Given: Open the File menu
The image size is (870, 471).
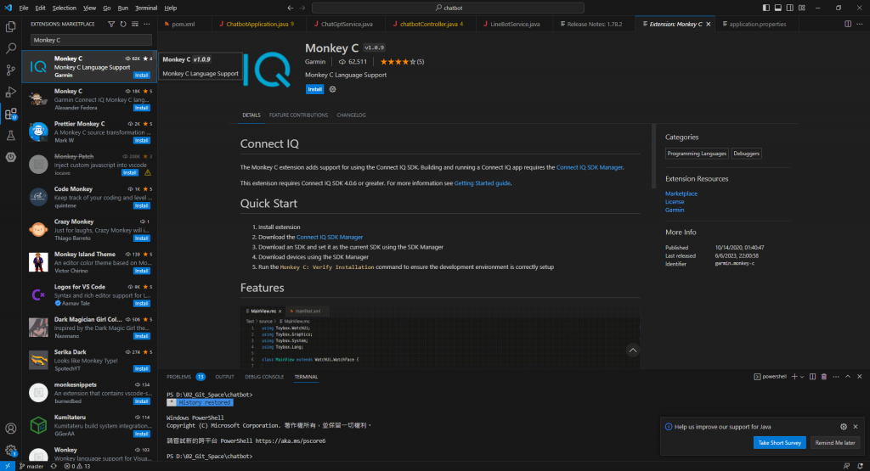Looking at the screenshot, I should (24, 8).
